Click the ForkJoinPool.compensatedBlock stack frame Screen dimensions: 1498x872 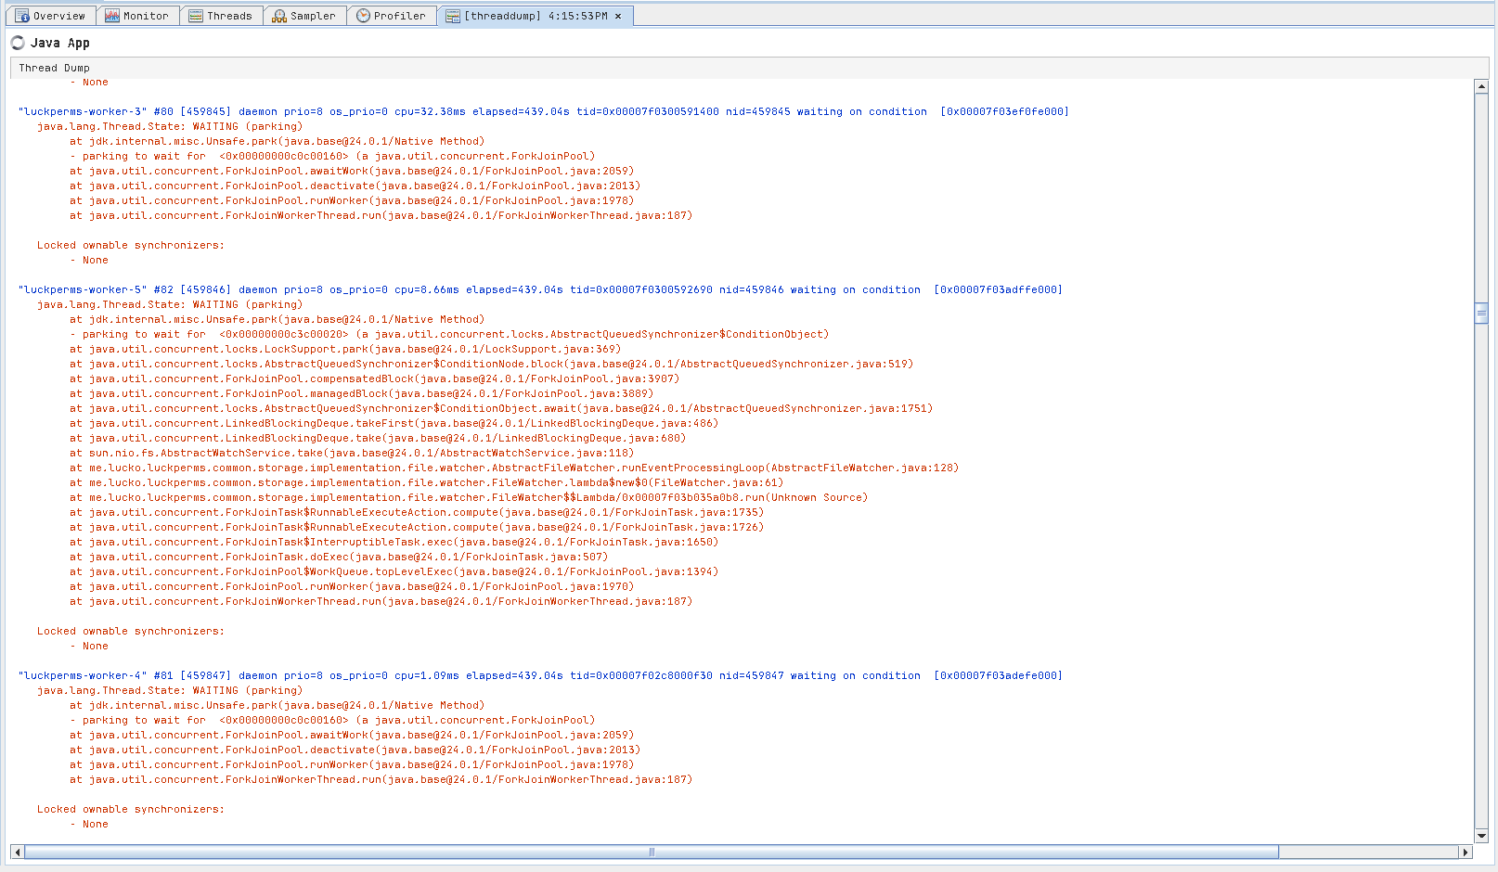(374, 378)
